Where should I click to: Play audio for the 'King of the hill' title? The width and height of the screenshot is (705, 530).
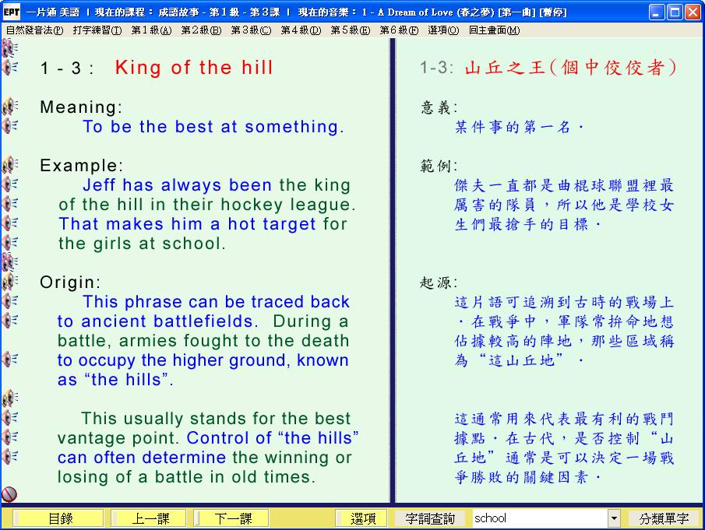click(9, 68)
